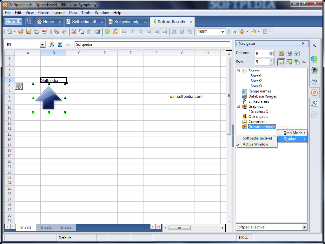Image resolution: width=325 pixels, height=244 pixels.
Task: Close the Softpedia.ods tab
Action: click(191, 22)
